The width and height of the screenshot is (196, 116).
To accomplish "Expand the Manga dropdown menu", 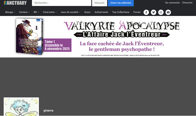I will coord(10,12).
